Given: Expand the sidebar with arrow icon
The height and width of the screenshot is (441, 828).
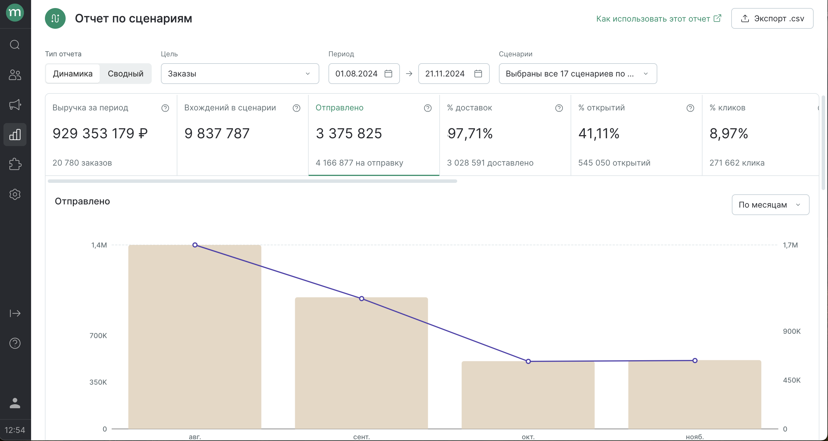Looking at the screenshot, I should click(x=15, y=313).
